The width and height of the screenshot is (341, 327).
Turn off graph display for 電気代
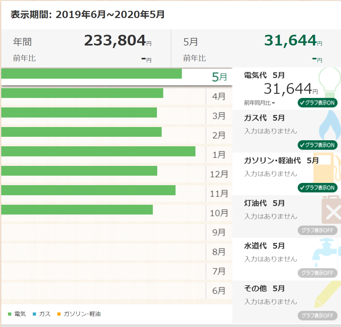coord(318,103)
